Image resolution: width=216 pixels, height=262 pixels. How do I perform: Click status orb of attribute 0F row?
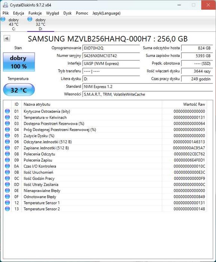[x=7, y=196]
